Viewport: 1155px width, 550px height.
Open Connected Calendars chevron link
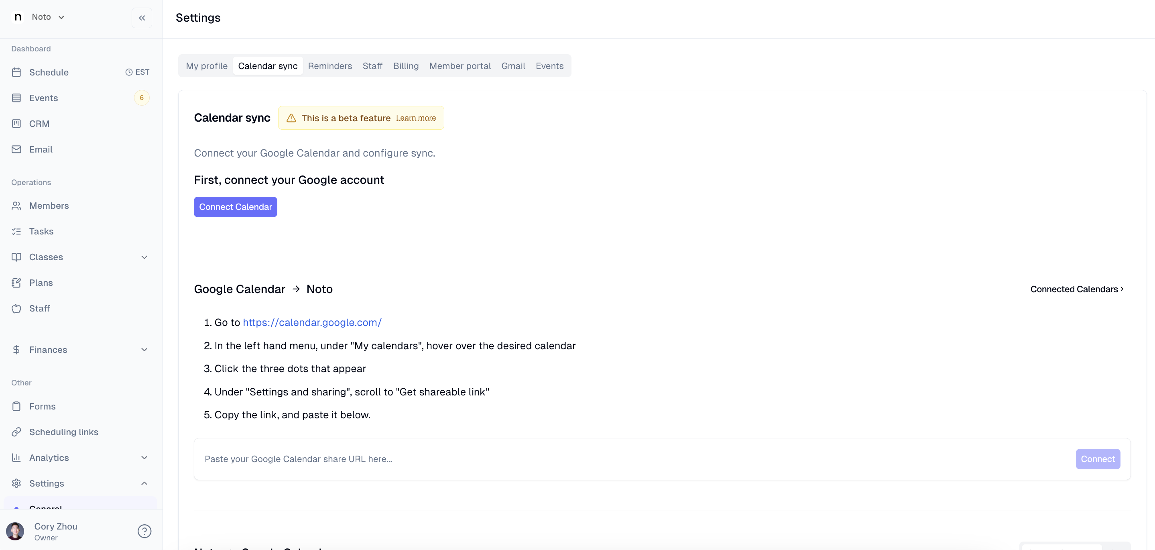coord(1078,289)
